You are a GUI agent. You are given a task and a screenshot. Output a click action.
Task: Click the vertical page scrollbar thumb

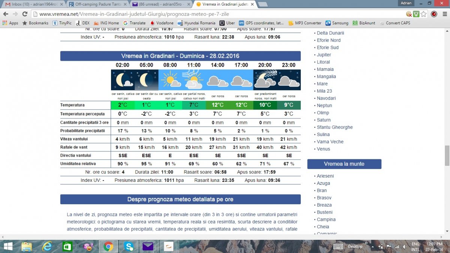click(447, 156)
